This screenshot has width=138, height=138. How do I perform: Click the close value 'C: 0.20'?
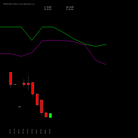pyautogui.click(x=48, y=7)
